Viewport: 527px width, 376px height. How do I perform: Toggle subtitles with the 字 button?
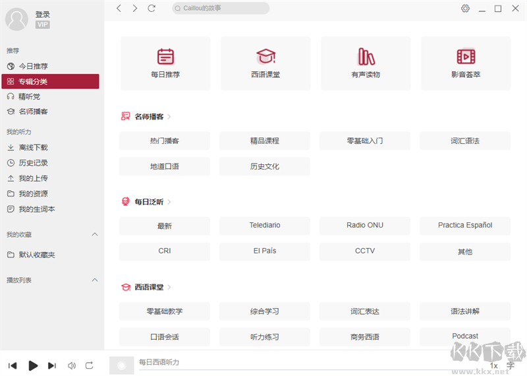point(511,365)
